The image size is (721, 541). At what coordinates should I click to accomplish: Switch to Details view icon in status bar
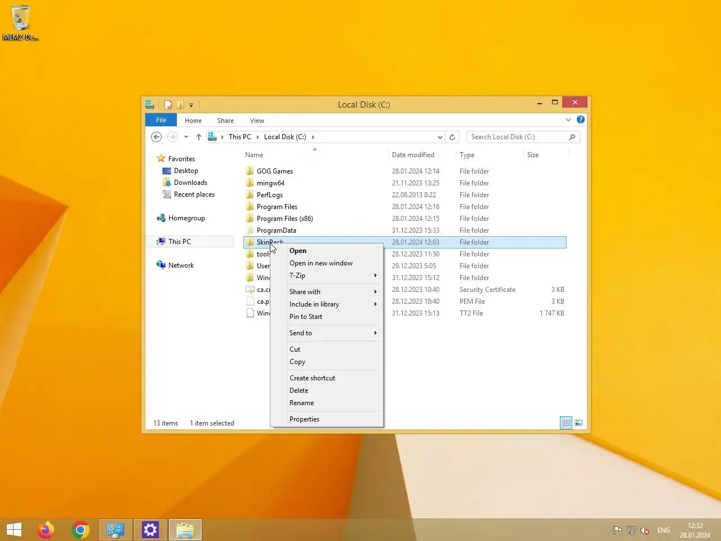[566, 423]
